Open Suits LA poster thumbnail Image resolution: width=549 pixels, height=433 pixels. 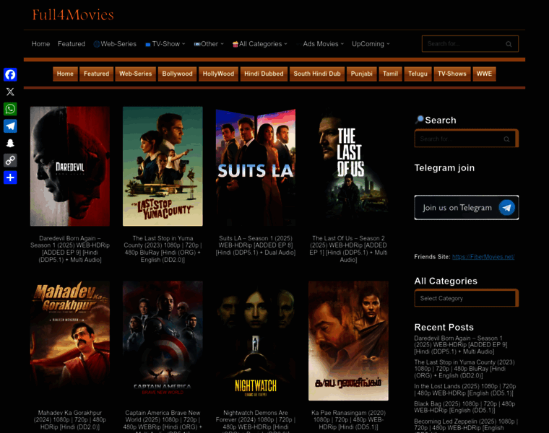(256, 167)
